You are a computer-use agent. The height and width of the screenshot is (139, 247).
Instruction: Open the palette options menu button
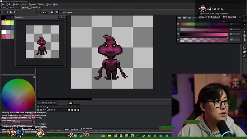tap(14, 12)
